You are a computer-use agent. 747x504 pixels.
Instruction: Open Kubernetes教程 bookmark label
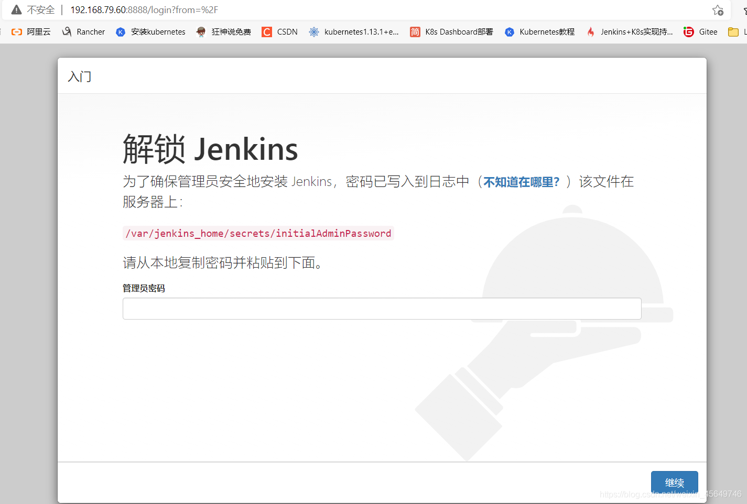tap(547, 32)
